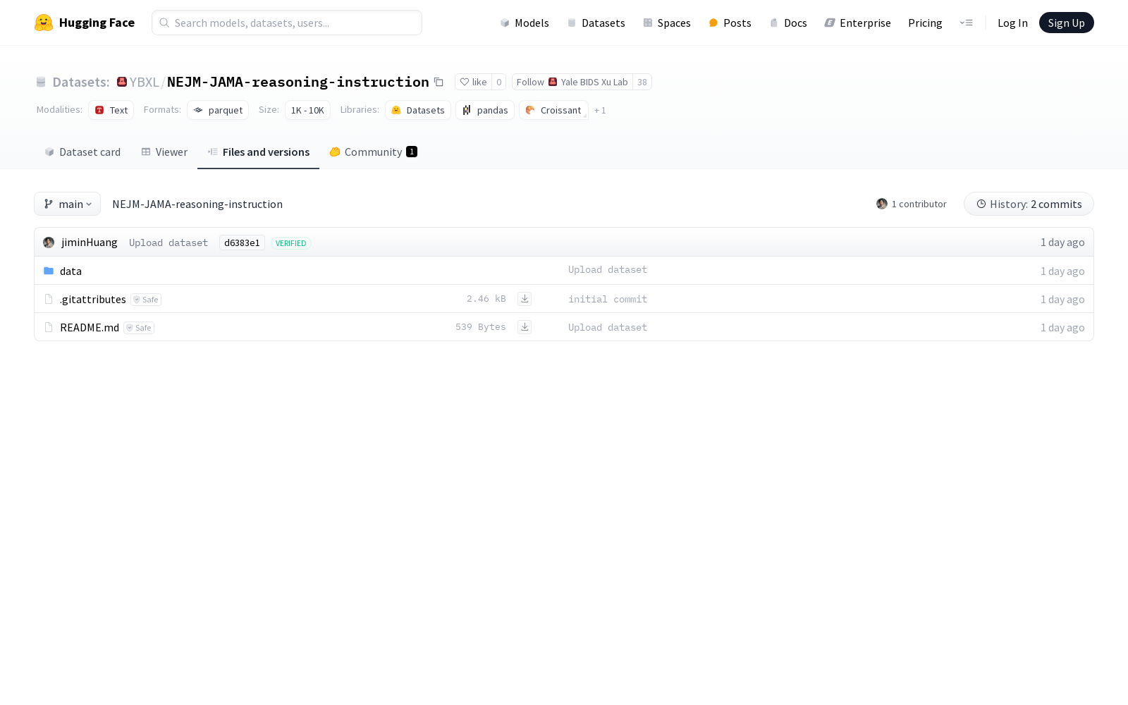Viewport: 1128px width, 705px height.
Task: View History: 2 commits
Action: [x=1029, y=204]
